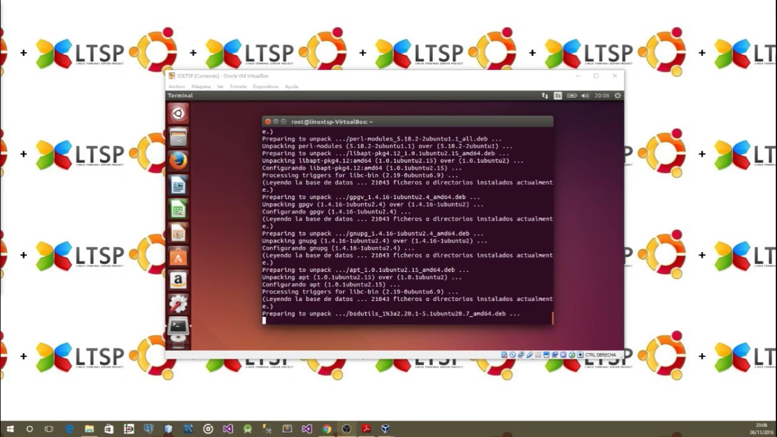Image resolution: width=777 pixels, height=437 pixels.
Task: Open Google Chrome from the taskbar
Action: pos(327,429)
